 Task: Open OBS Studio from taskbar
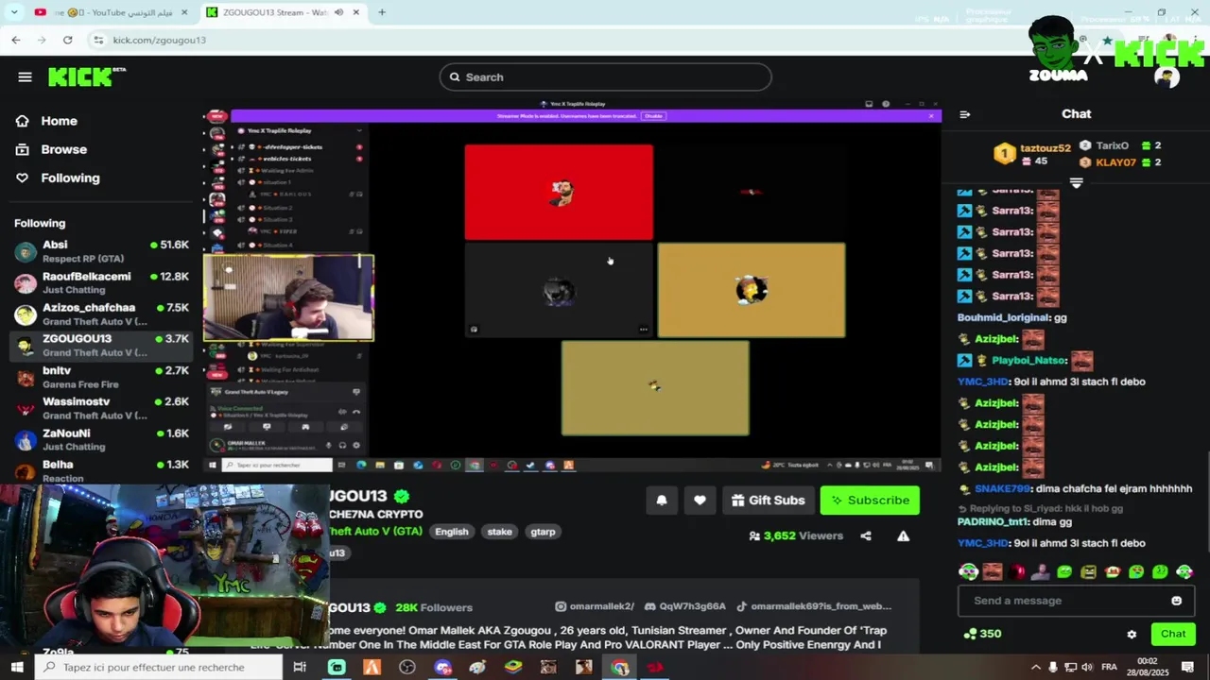click(x=407, y=667)
